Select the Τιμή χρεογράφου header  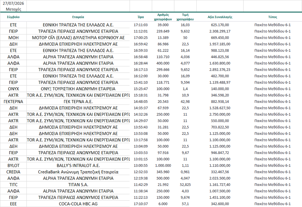pos(185,17)
